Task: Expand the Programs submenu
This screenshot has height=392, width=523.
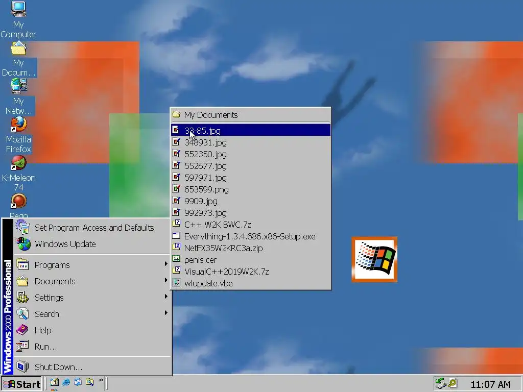Action: point(92,265)
